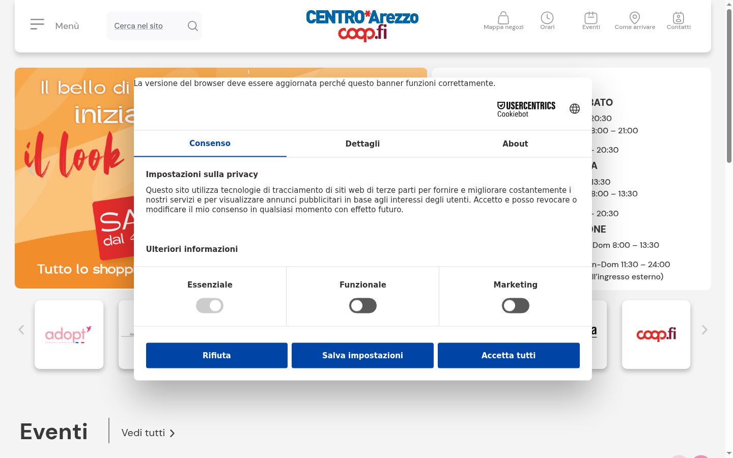The image size is (733, 458).
Task: Open the Eventi calendar icon
Action: coord(591,18)
